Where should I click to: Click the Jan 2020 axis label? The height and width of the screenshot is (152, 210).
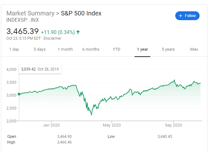coord(51,125)
